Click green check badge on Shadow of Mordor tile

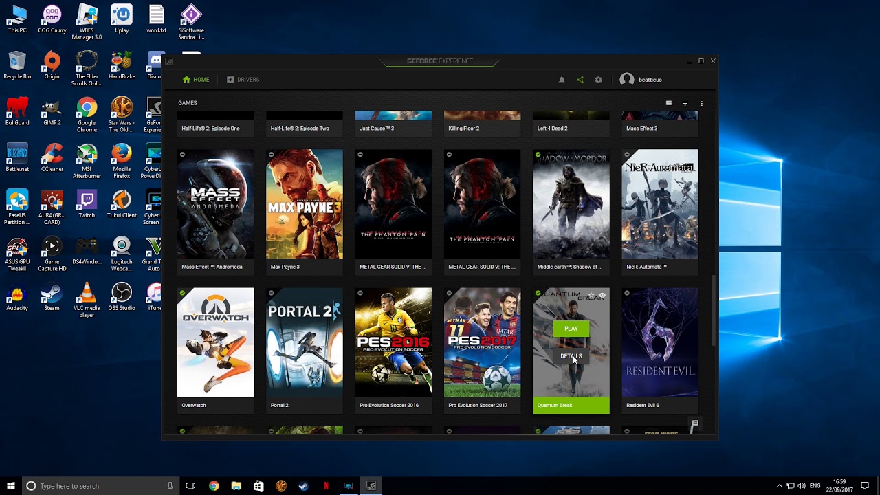pos(538,155)
